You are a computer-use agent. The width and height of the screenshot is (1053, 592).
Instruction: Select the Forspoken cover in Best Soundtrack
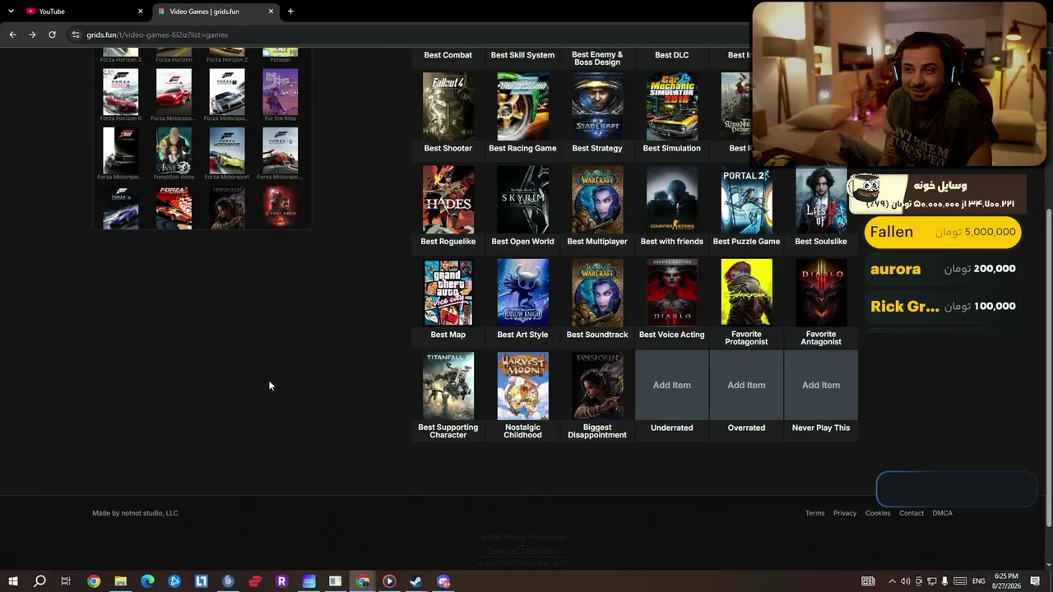[x=597, y=386]
